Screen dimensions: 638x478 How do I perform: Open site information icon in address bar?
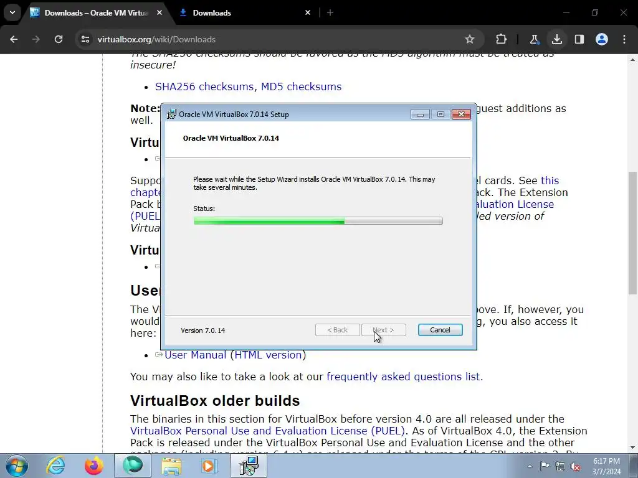85,39
